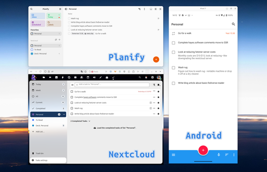
Task: Open Nextcloud Mail app
Action: point(75,78)
